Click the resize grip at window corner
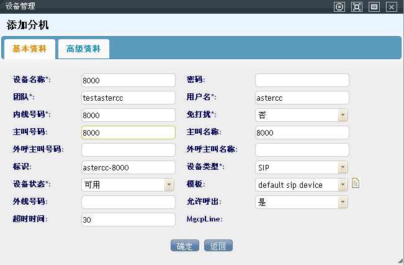Screen dimensions: 404x265 click(400, 261)
